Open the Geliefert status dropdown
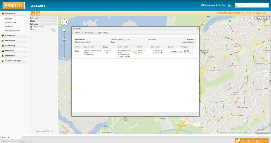Image resolution: width=271 pixels, height=143 pixels. pos(176,51)
